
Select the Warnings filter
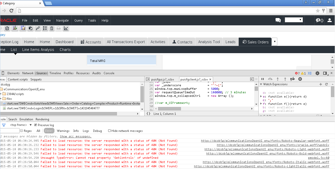coord(63,131)
